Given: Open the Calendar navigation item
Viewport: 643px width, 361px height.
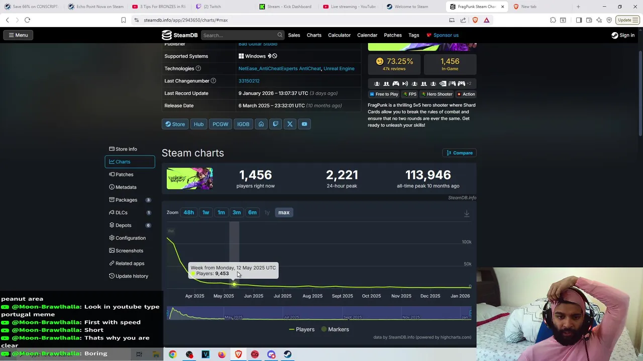Looking at the screenshot, I should [x=367, y=35].
